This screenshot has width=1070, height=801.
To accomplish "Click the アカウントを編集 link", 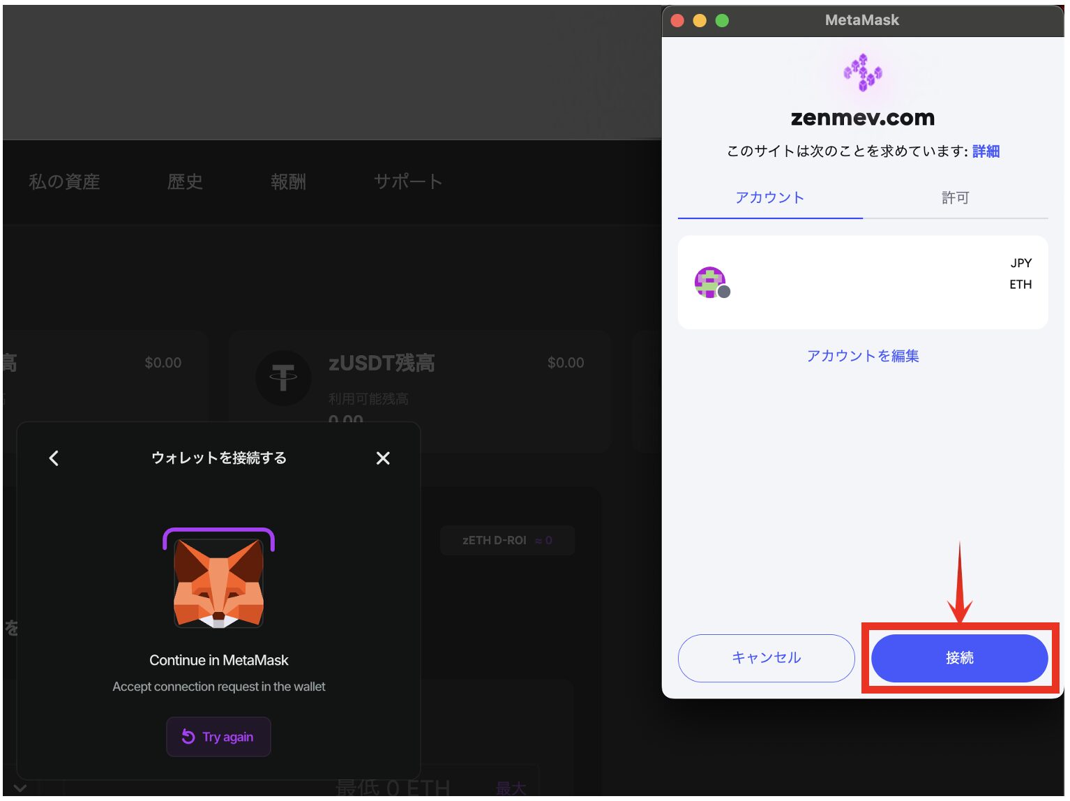I will click(x=863, y=356).
